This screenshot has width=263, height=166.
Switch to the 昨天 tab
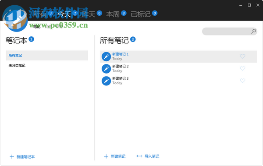tap(89, 14)
